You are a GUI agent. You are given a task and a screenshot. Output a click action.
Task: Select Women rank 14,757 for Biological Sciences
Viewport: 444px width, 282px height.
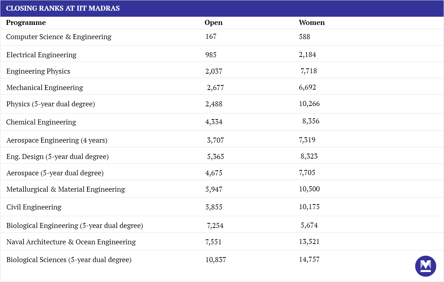click(310, 260)
